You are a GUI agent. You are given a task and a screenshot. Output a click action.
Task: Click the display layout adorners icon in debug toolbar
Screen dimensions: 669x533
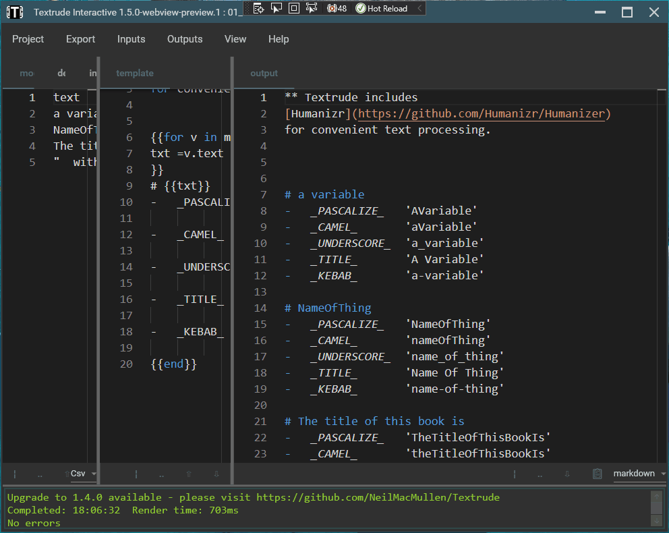(x=294, y=8)
